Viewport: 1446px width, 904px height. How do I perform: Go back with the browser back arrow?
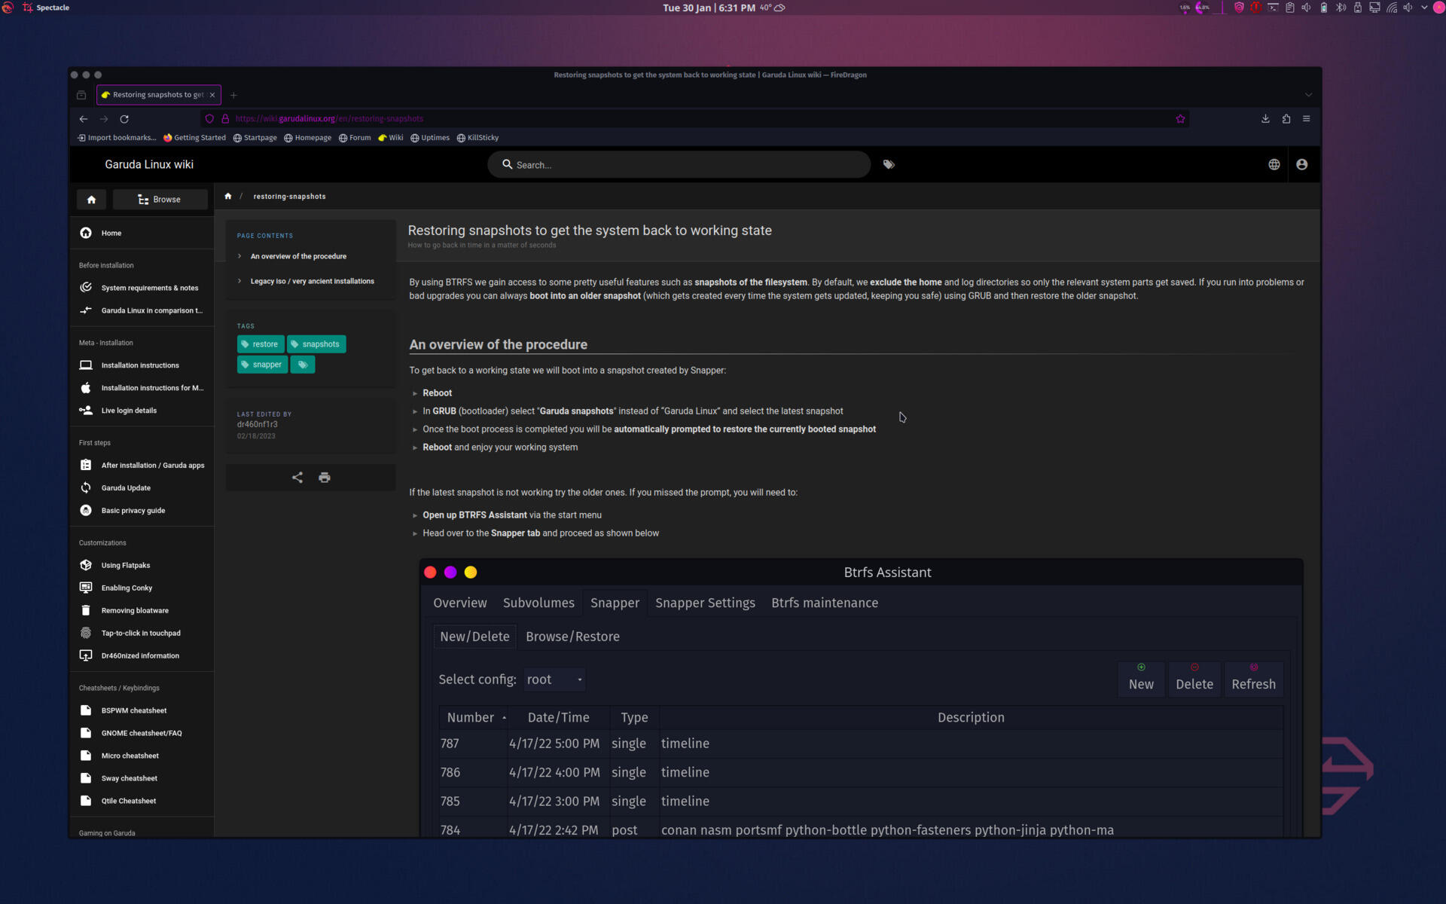point(83,119)
